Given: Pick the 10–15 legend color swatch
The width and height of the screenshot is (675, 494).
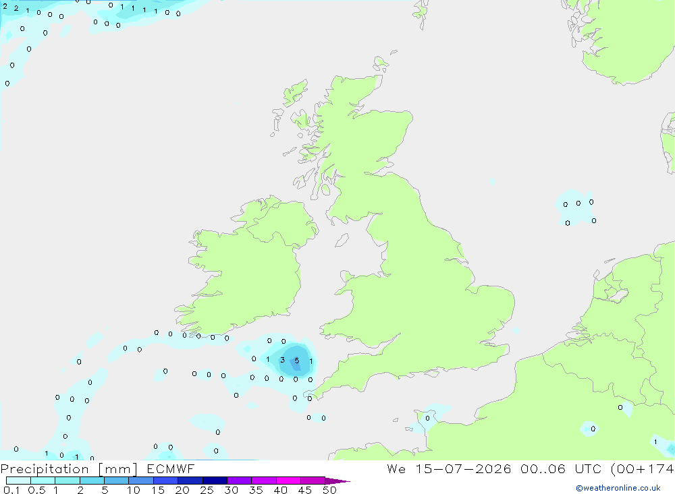Looking at the screenshot, I should pyautogui.click(x=141, y=481).
